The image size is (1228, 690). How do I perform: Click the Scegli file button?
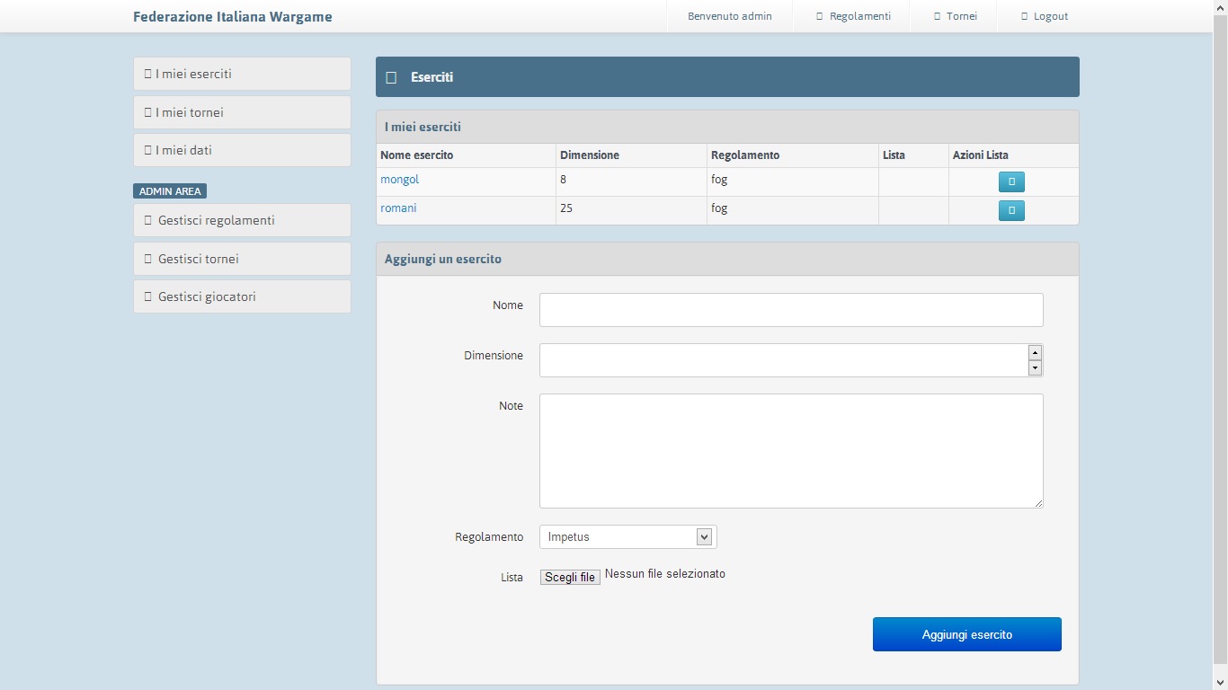(x=570, y=578)
